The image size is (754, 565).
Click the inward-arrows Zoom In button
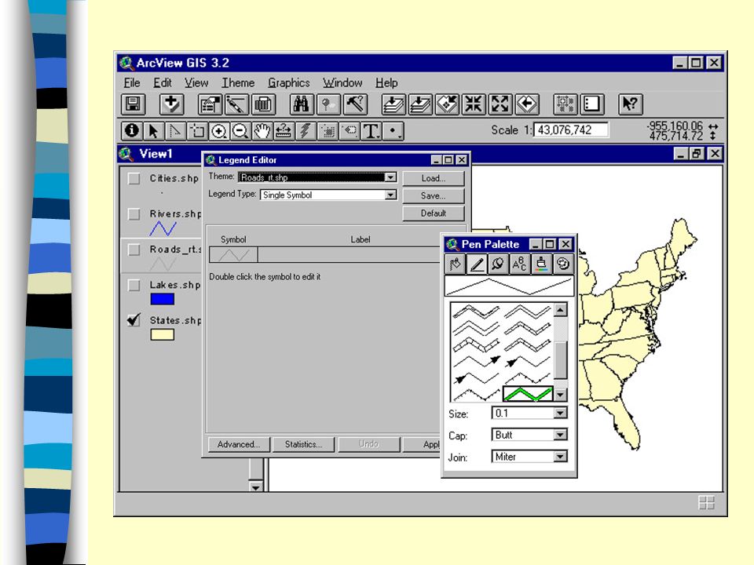(474, 104)
